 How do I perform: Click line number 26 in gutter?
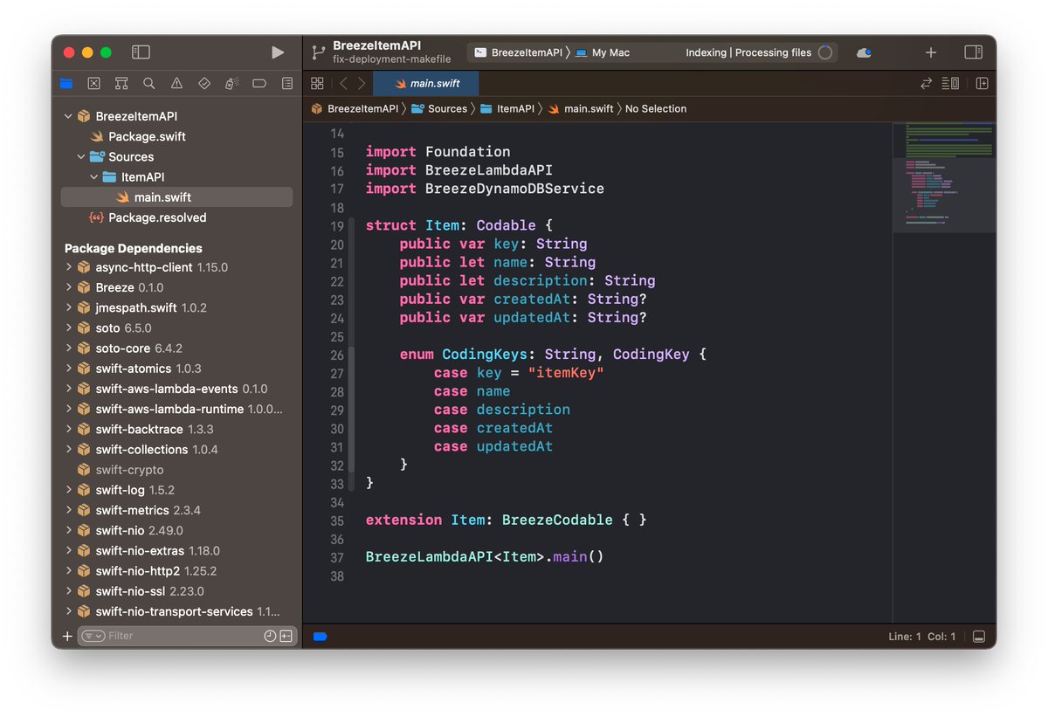pos(337,355)
